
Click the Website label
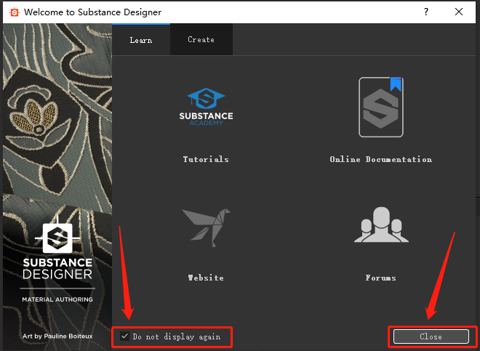click(x=206, y=278)
